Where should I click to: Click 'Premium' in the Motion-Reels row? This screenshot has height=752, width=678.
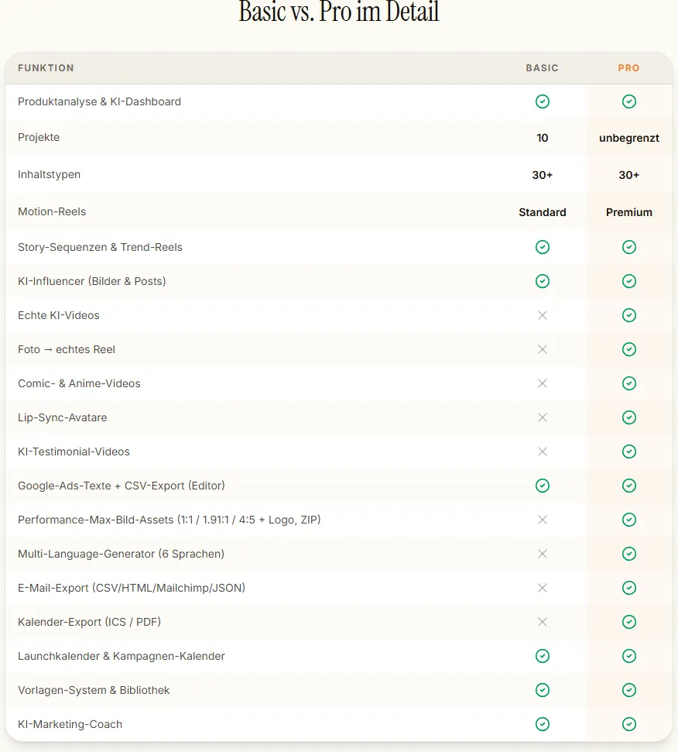pos(629,212)
